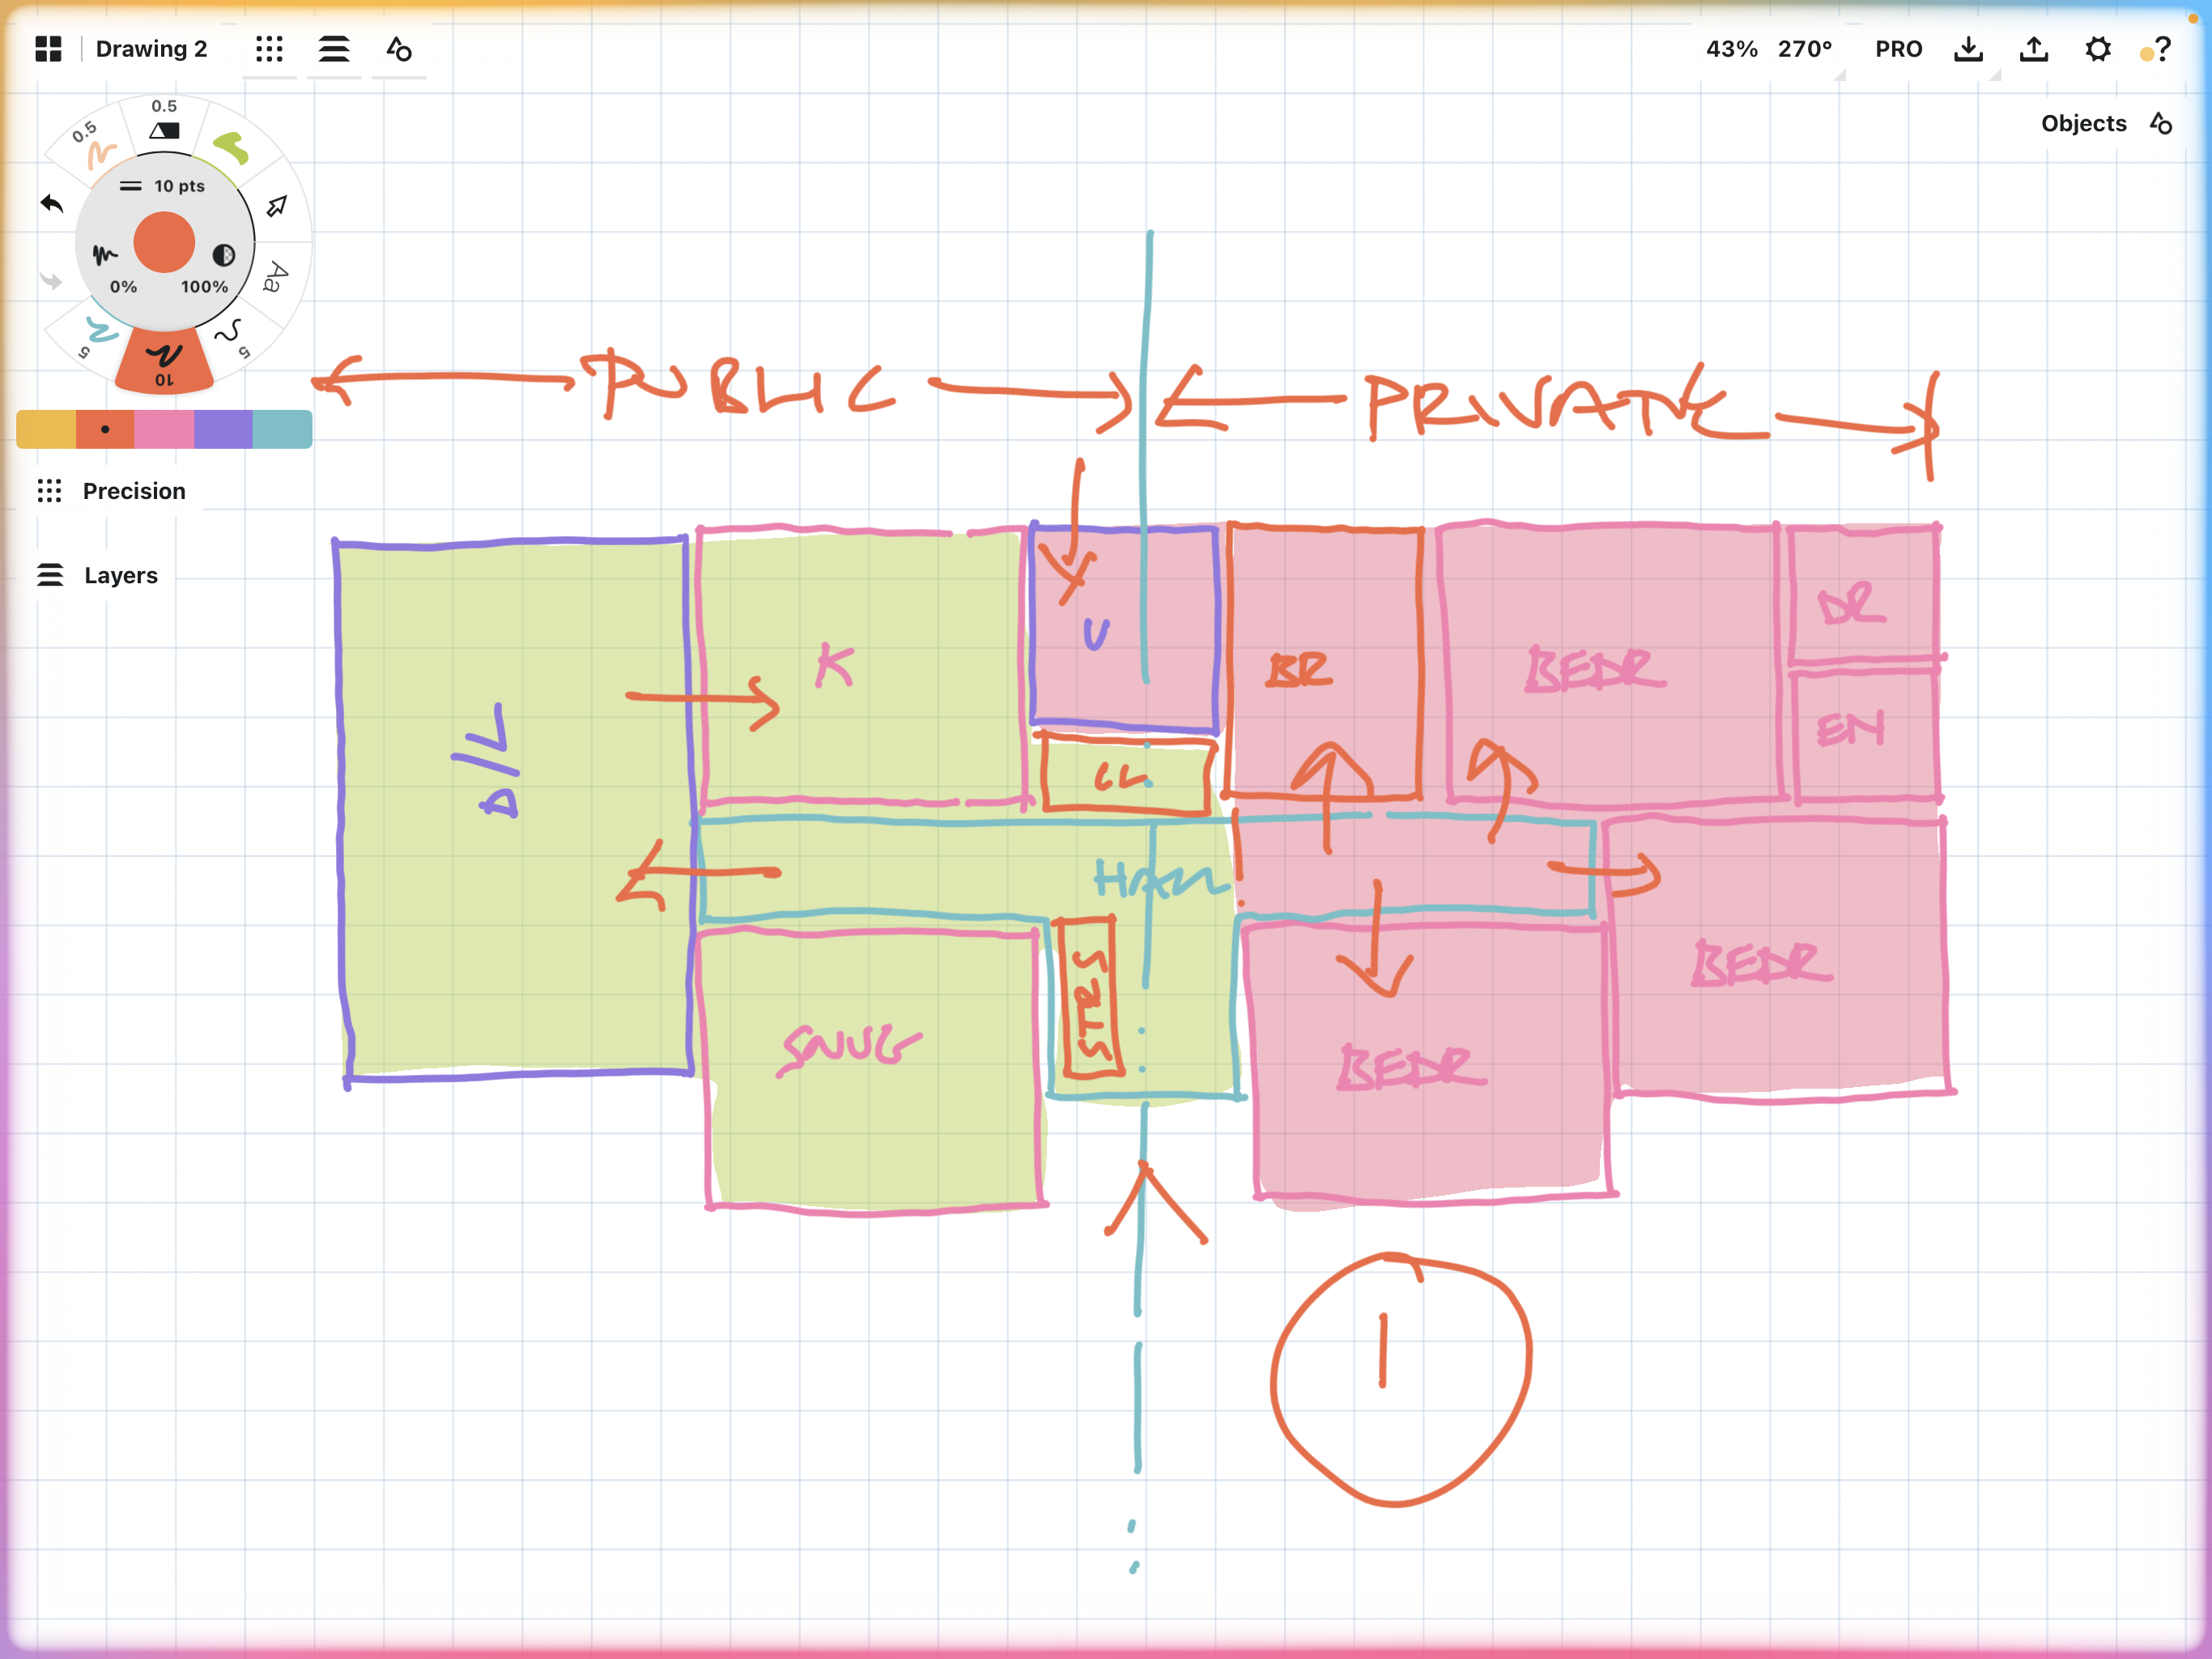Open settings gear icon
Viewport: 2212px width, 1659px height.
click(2098, 49)
